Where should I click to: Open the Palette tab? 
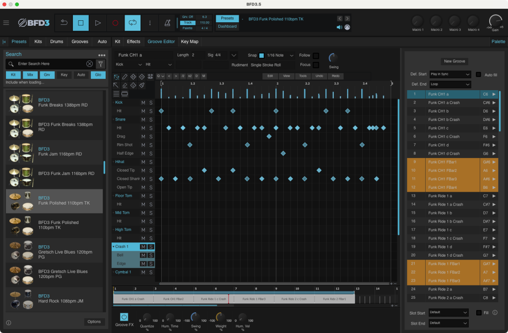[x=498, y=42]
